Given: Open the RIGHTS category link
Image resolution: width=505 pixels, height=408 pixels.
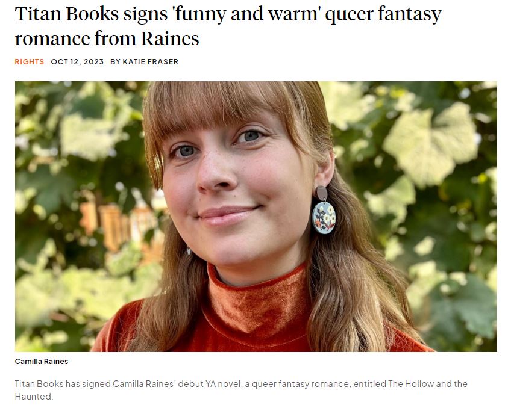Looking at the screenshot, I should point(30,62).
